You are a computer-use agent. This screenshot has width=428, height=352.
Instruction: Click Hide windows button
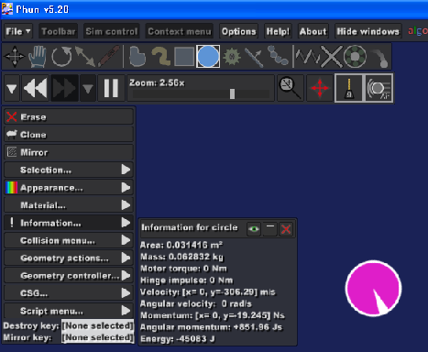(368, 31)
